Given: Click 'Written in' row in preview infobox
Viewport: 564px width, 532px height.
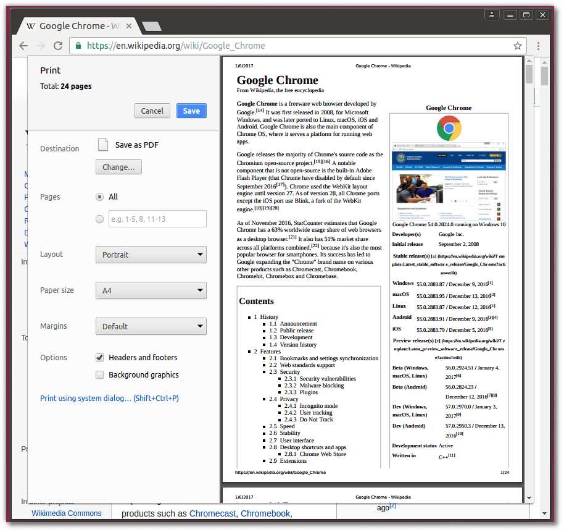Looking at the screenshot, I should tap(449, 455).
